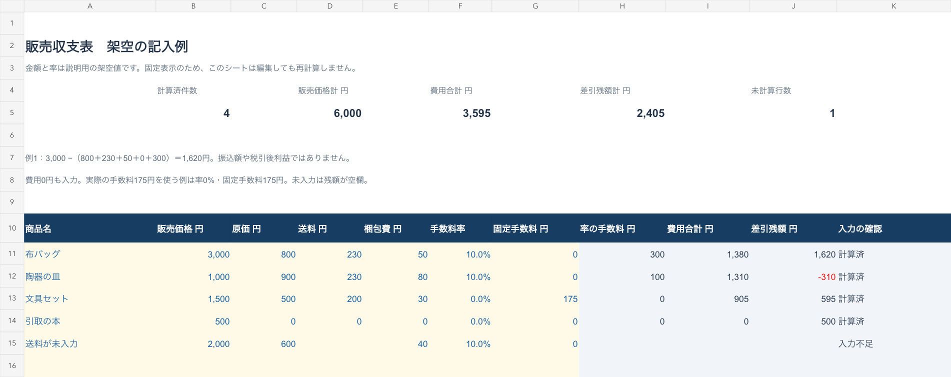
Task: Click the 未計算行数 summary label
Action: point(771,90)
